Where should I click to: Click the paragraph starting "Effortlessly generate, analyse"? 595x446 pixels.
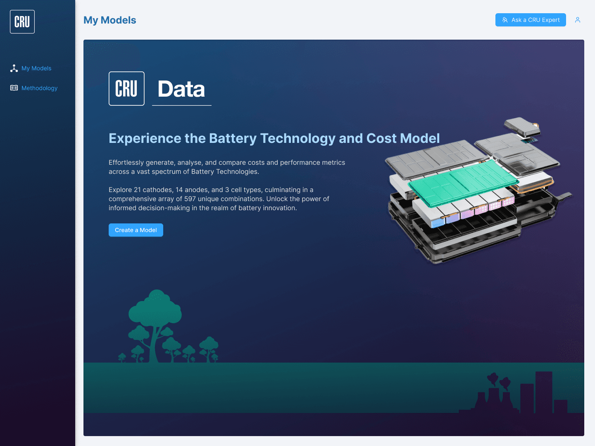[x=227, y=167]
